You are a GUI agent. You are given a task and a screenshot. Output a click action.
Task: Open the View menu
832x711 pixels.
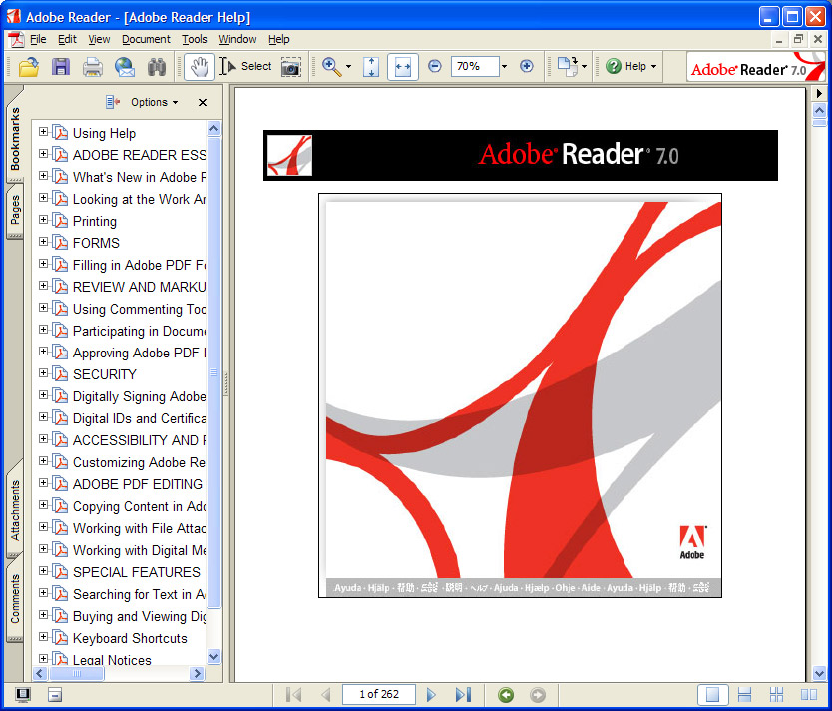[x=99, y=39]
